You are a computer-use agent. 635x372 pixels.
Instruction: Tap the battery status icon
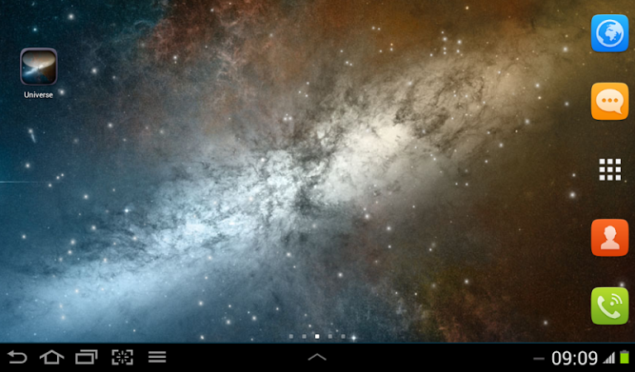click(624, 358)
